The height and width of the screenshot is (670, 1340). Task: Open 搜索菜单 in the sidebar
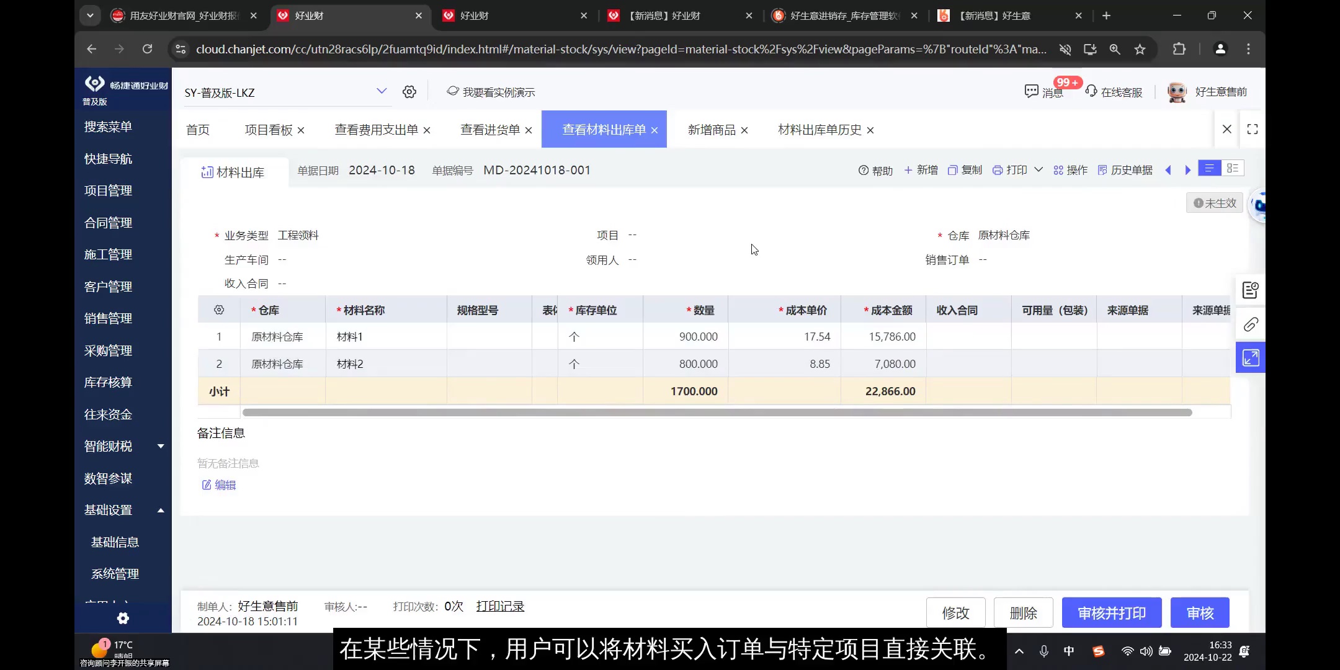click(x=108, y=127)
